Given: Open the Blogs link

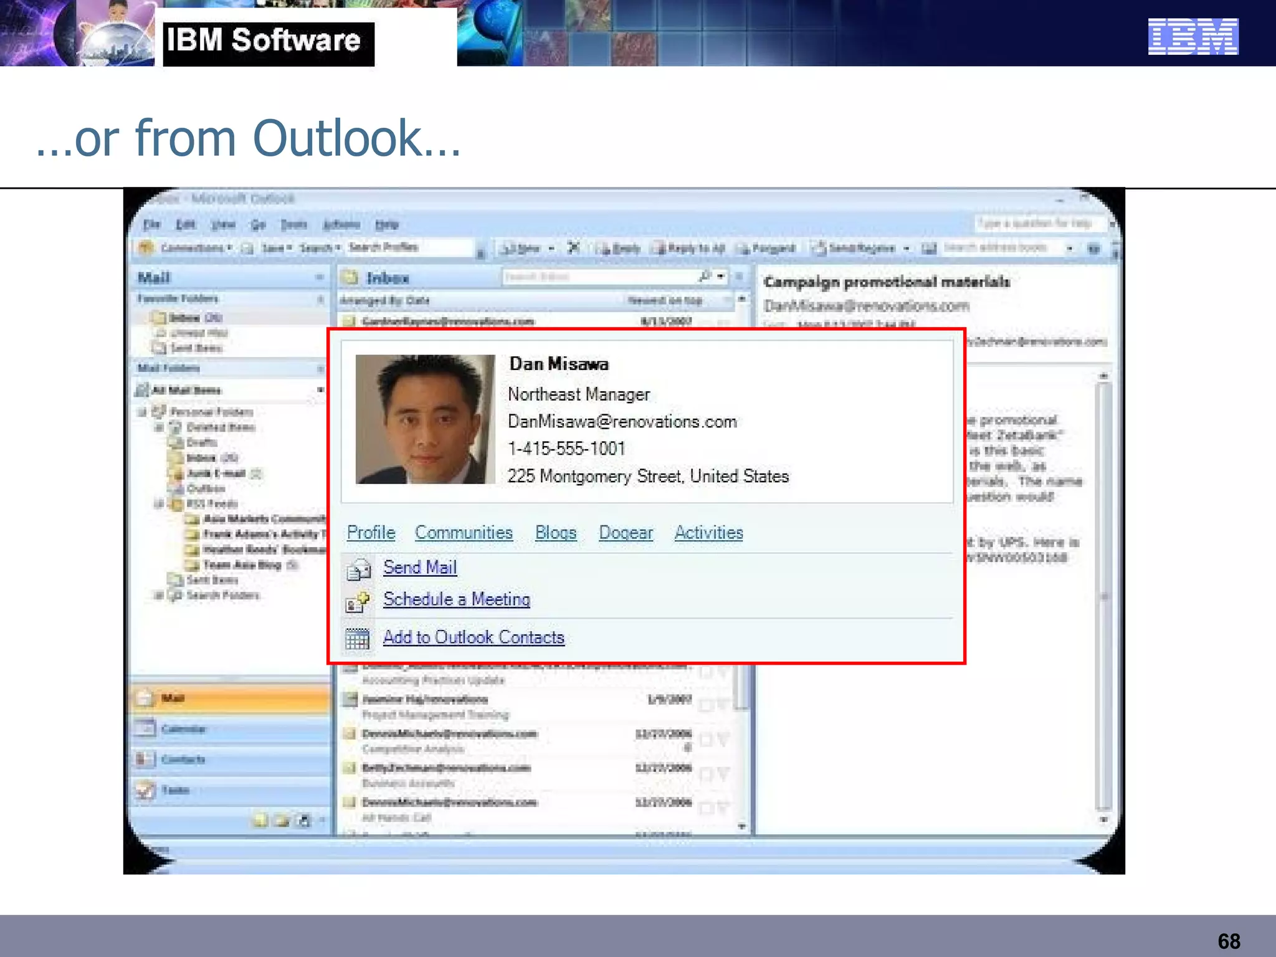Looking at the screenshot, I should pos(556,533).
